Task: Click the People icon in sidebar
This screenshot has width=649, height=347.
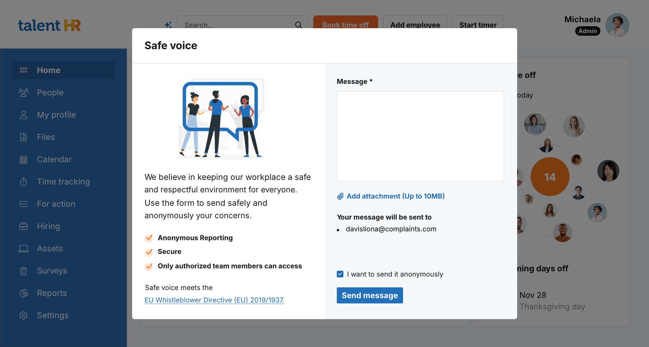Action: (x=24, y=92)
